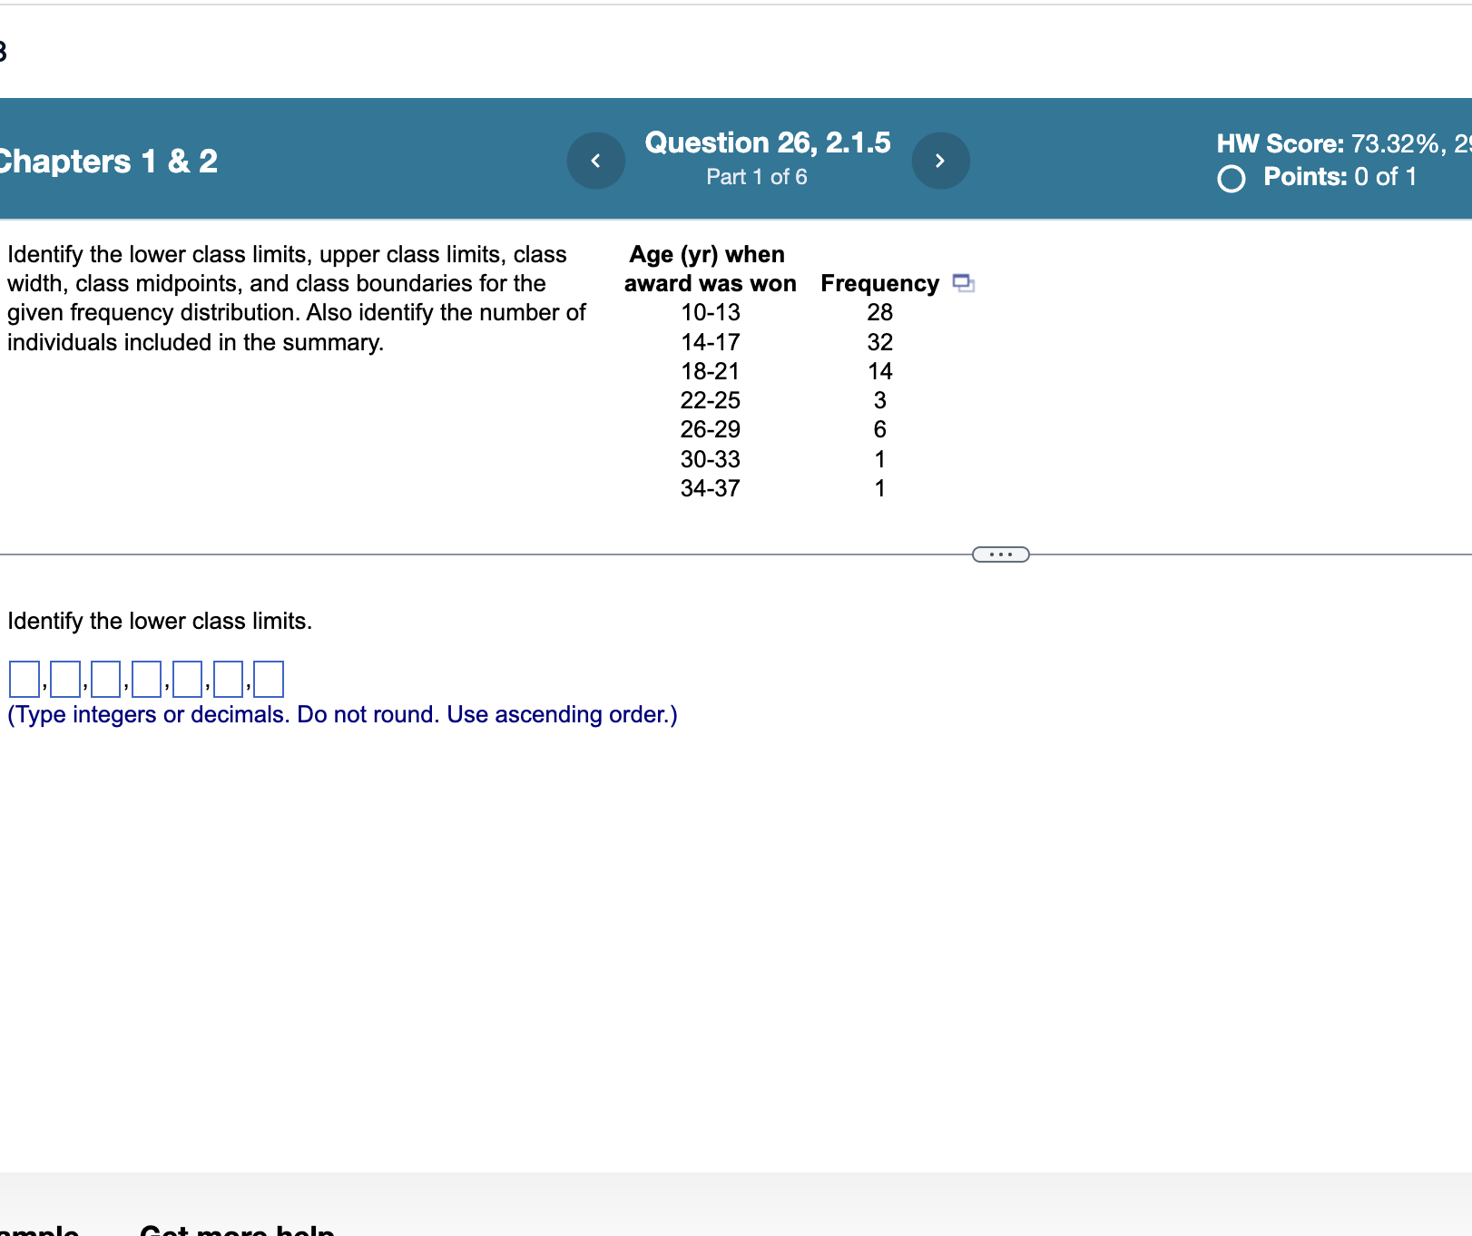Go to the previous question arrow
Viewport: 1472px width, 1236px height.
point(596,161)
